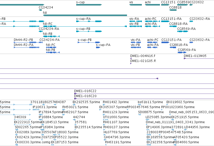Click the achi-RA transcript
This screenshot has width=214, height=146.
(152, 26)
